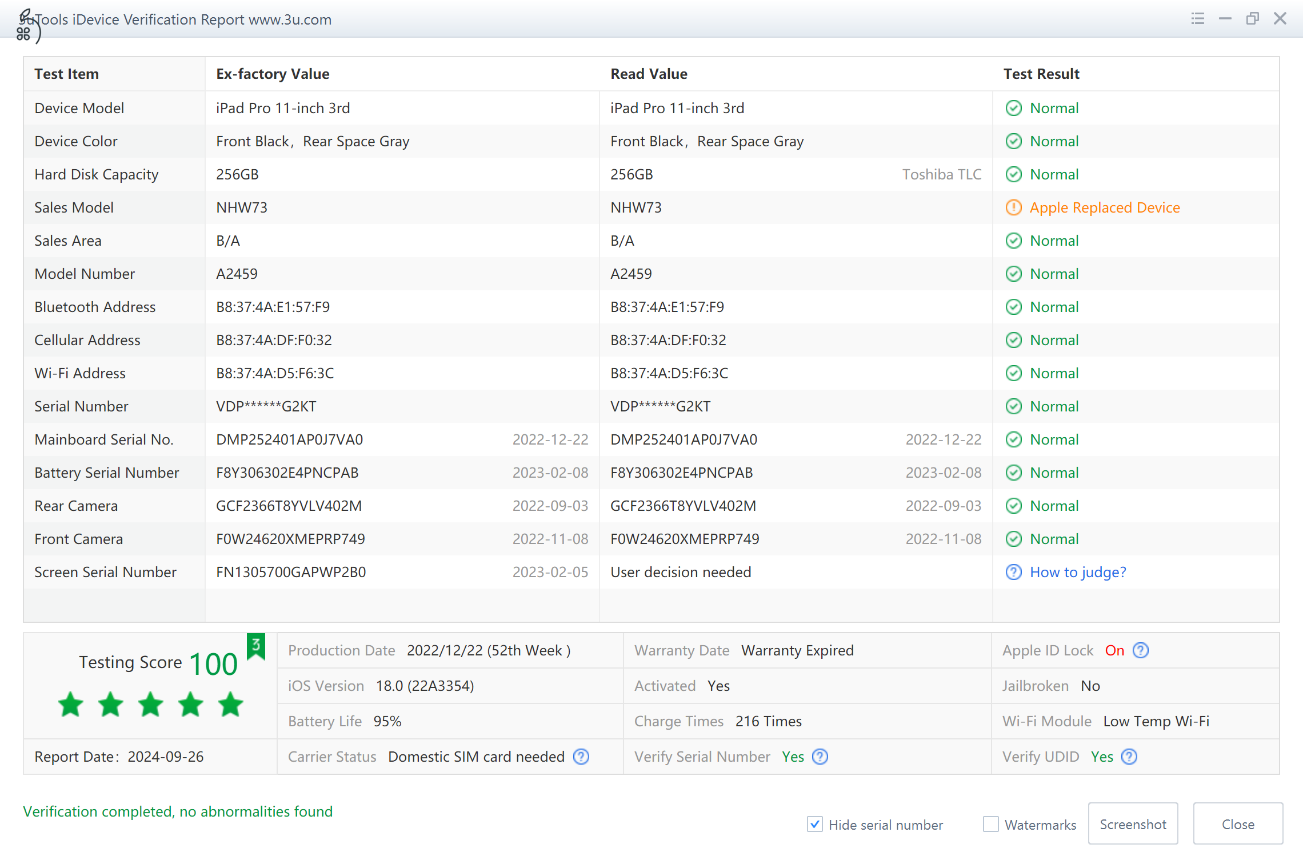Click the How to judge? link for Screen Serial Number
Screen dimensions: 1303x864
(x=1077, y=572)
